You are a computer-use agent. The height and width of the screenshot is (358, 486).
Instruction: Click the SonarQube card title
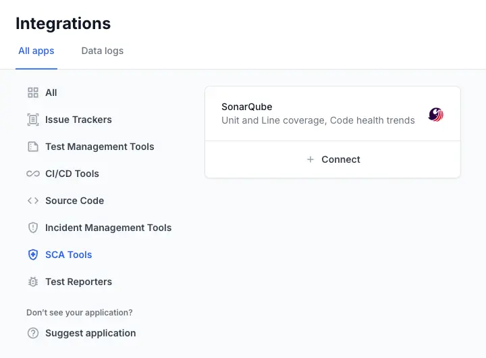click(247, 107)
